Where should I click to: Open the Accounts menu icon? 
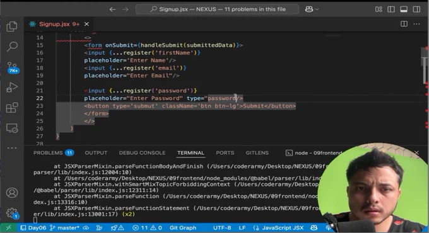[12, 193]
